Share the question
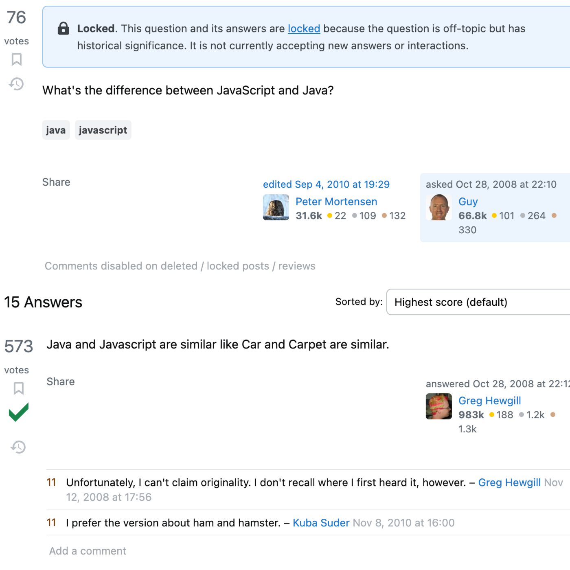Viewport: 570px width, 570px height. point(56,182)
